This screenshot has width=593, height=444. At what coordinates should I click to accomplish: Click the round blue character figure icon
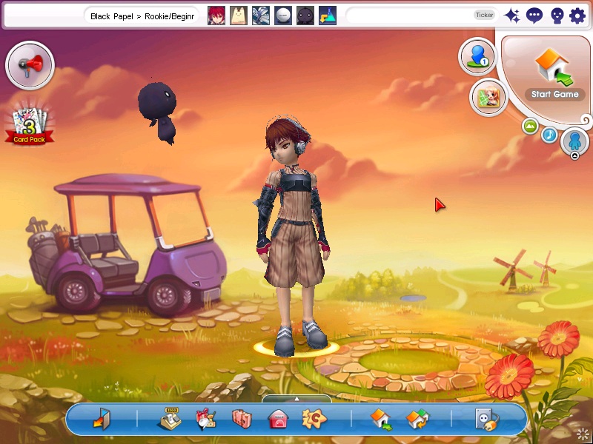point(574,141)
